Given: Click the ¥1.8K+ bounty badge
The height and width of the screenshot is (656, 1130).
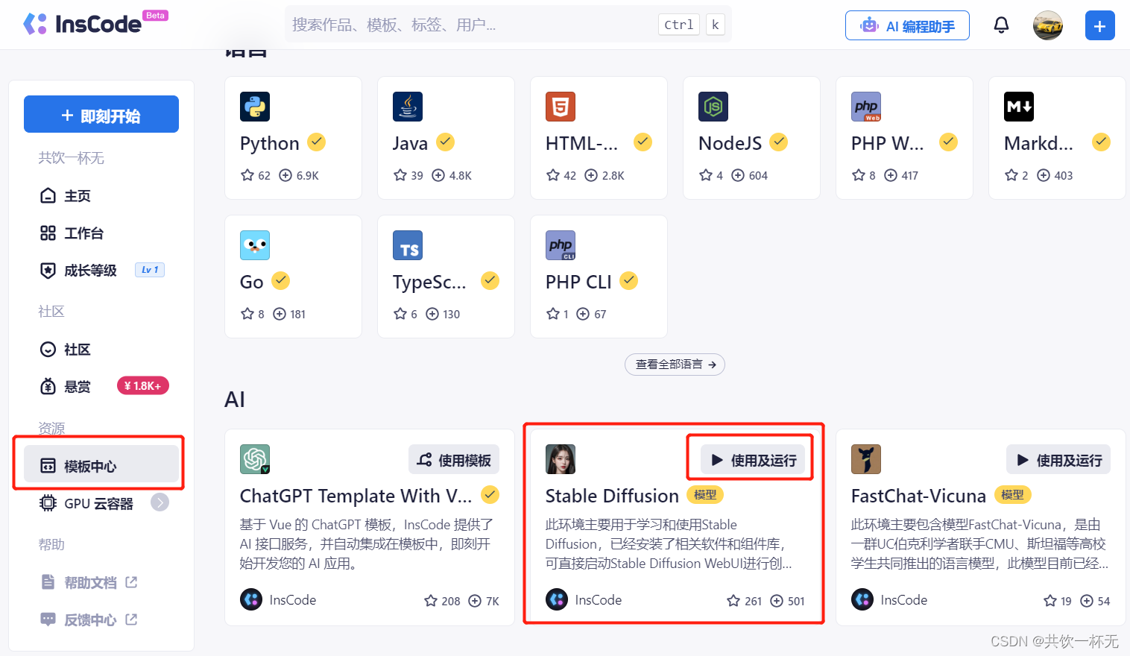Looking at the screenshot, I should pyautogui.click(x=143, y=385).
